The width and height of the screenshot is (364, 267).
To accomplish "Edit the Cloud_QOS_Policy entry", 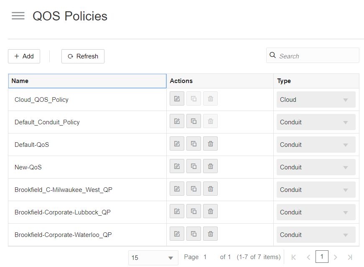I will click(177, 99).
